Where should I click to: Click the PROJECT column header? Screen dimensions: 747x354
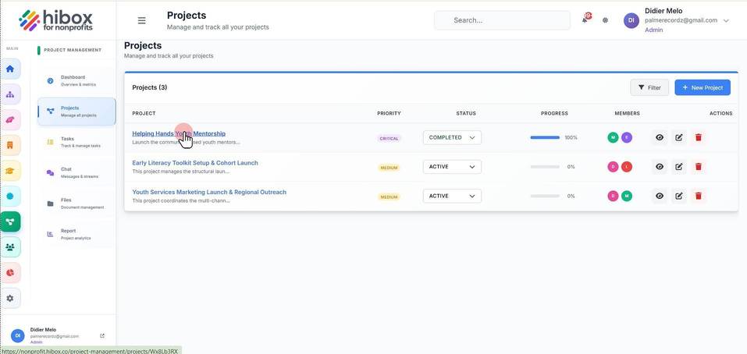click(x=144, y=113)
